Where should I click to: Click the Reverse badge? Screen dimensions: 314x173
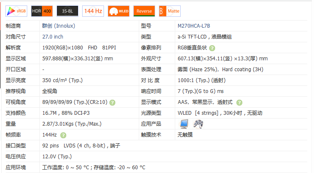144,11
